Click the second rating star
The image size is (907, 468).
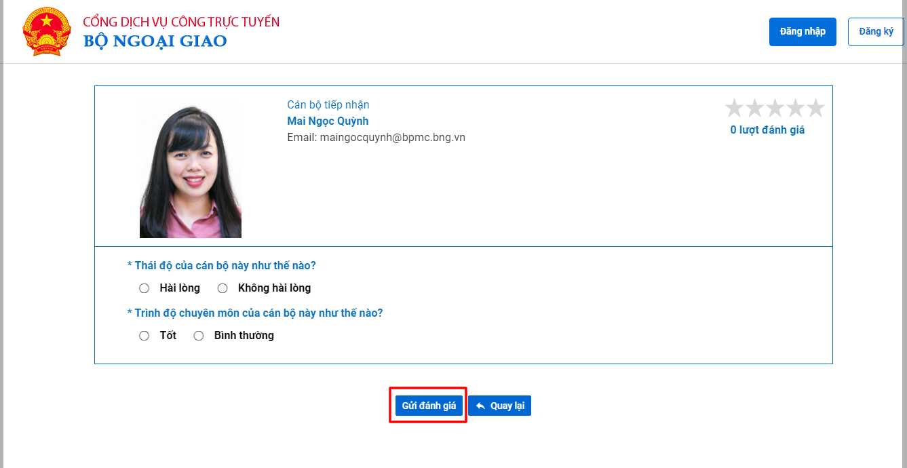click(x=754, y=108)
